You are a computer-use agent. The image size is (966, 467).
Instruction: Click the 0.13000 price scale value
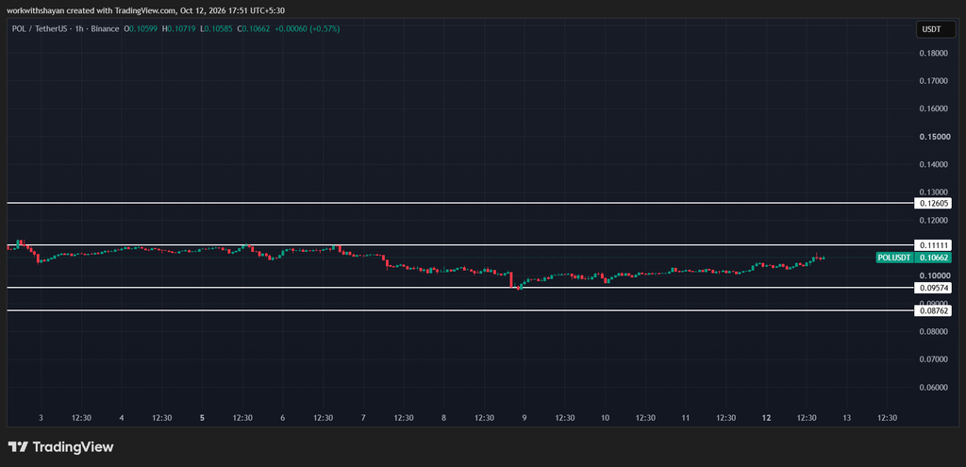pyautogui.click(x=934, y=192)
